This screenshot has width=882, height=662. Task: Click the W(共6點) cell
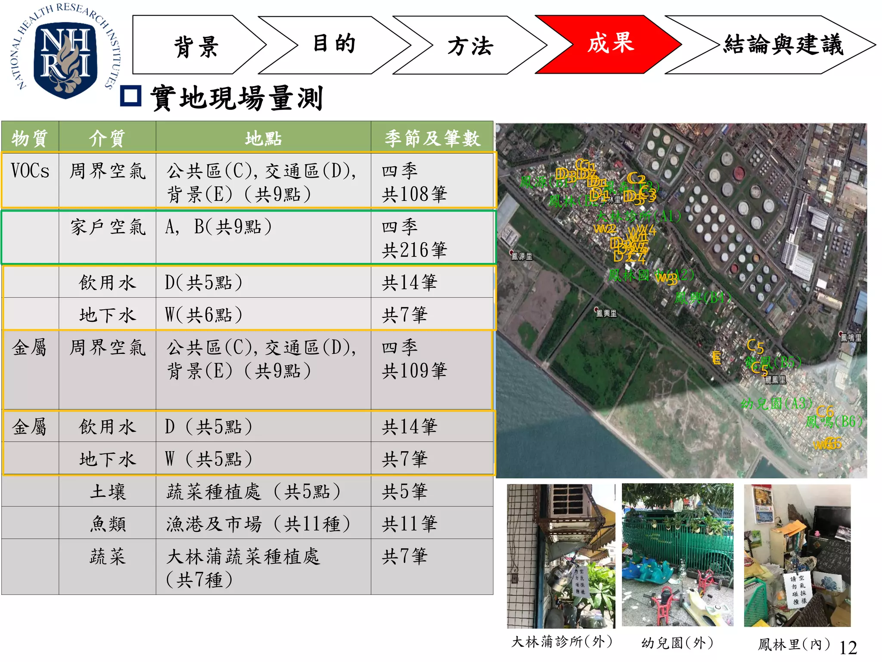click(263, 314)
